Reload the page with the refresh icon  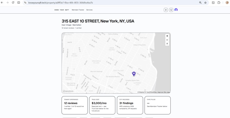pos(13,3)
